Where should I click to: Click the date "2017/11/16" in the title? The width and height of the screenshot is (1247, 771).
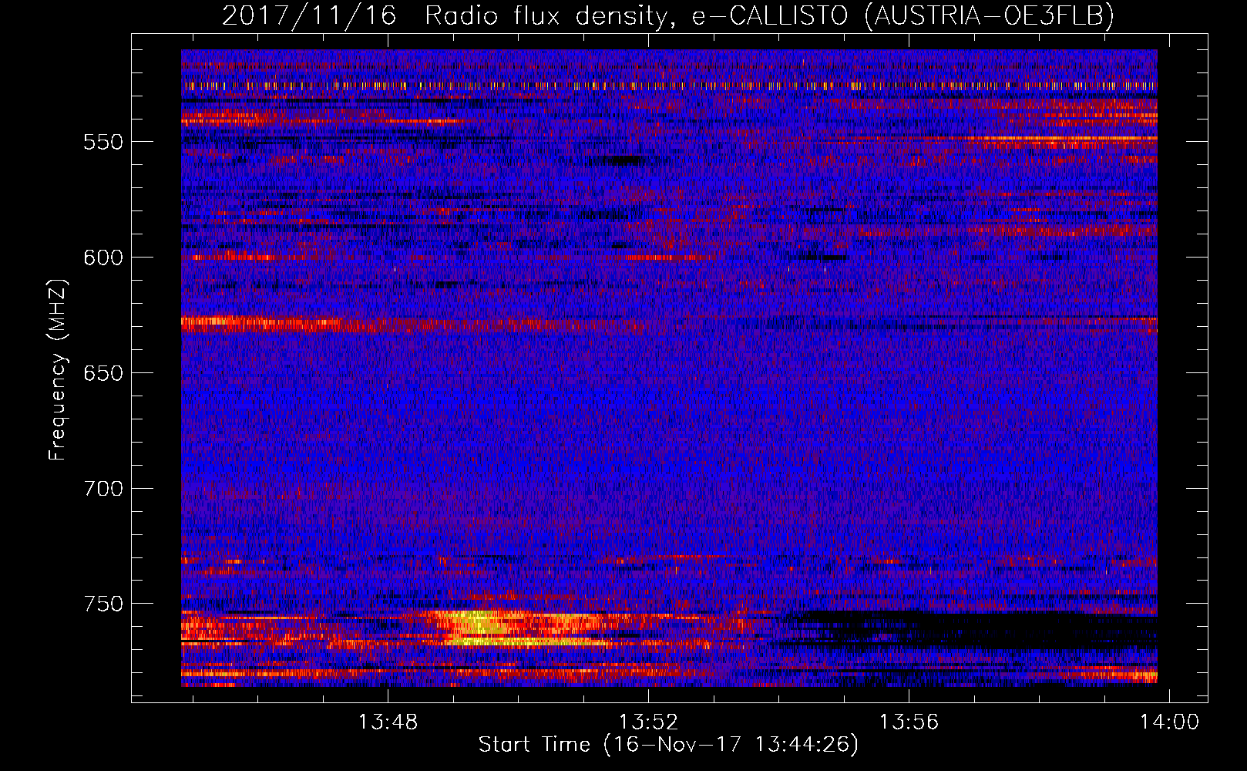coord(309,15)
